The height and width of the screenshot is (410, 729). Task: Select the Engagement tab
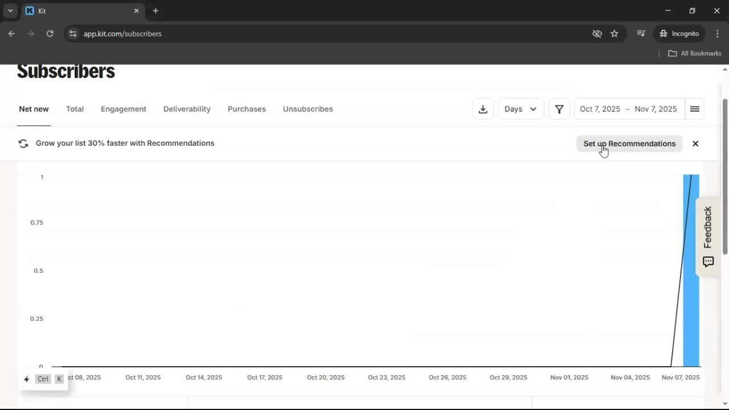(x=124, y=109)
